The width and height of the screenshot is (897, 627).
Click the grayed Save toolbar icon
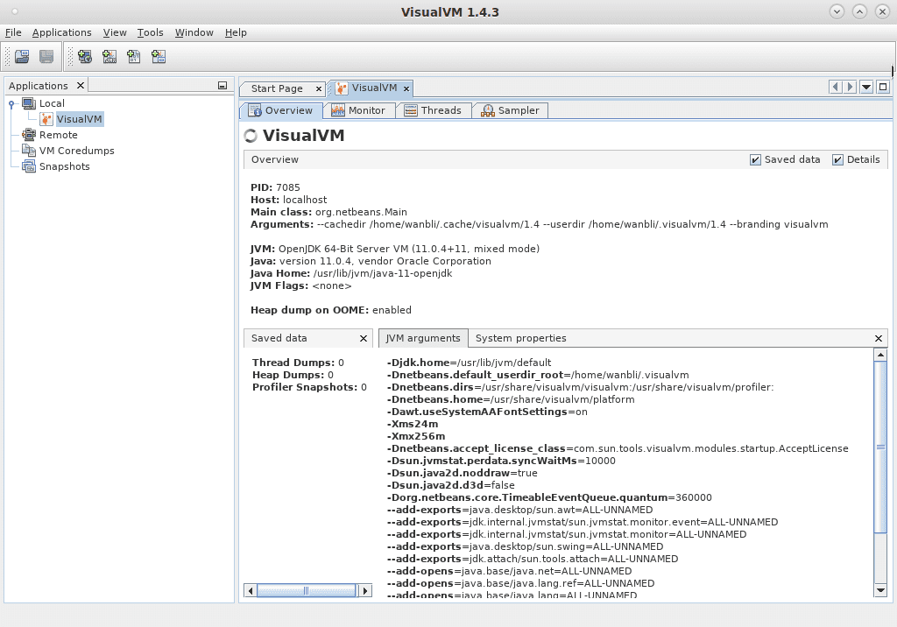[46, 57]
